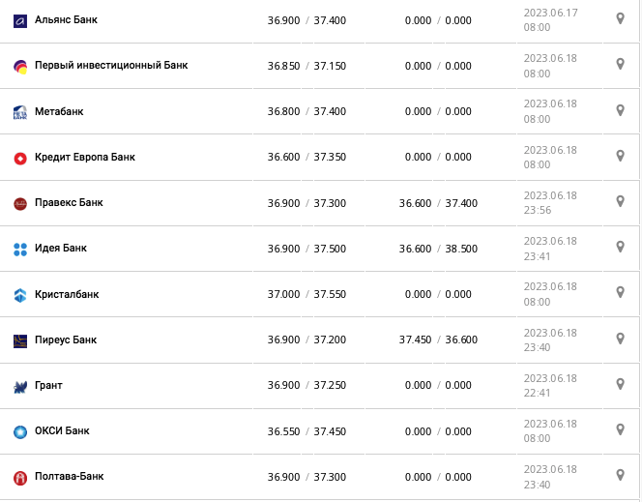Click the ОКСИ Банк logo icon
Screen dimensions: 642x502
click(20, 431)
